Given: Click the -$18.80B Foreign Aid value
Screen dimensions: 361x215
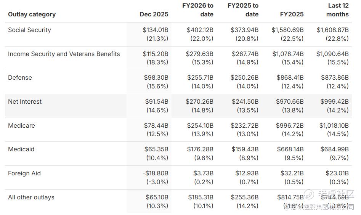Looking at the screenshot, I should (155, 173).
